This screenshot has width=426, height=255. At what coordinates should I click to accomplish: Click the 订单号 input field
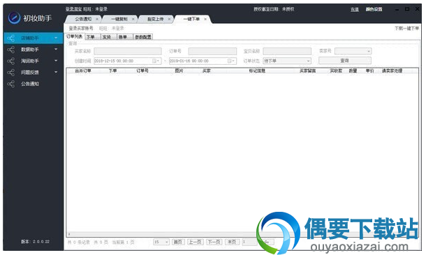click(x=212, y=52)
